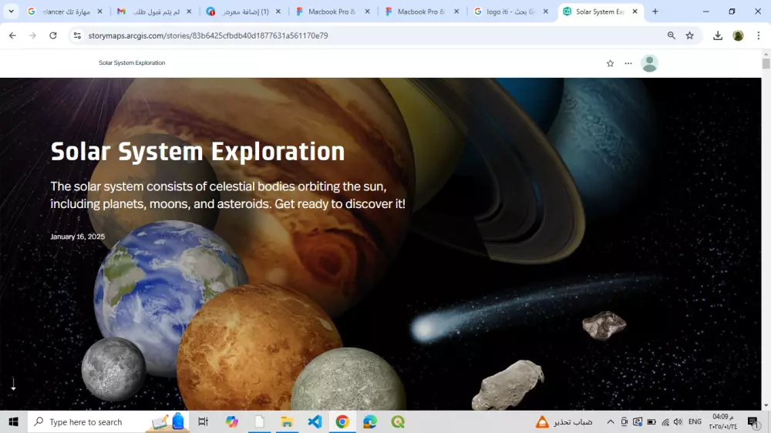Open Google Chrome taskbar icon

342,421
